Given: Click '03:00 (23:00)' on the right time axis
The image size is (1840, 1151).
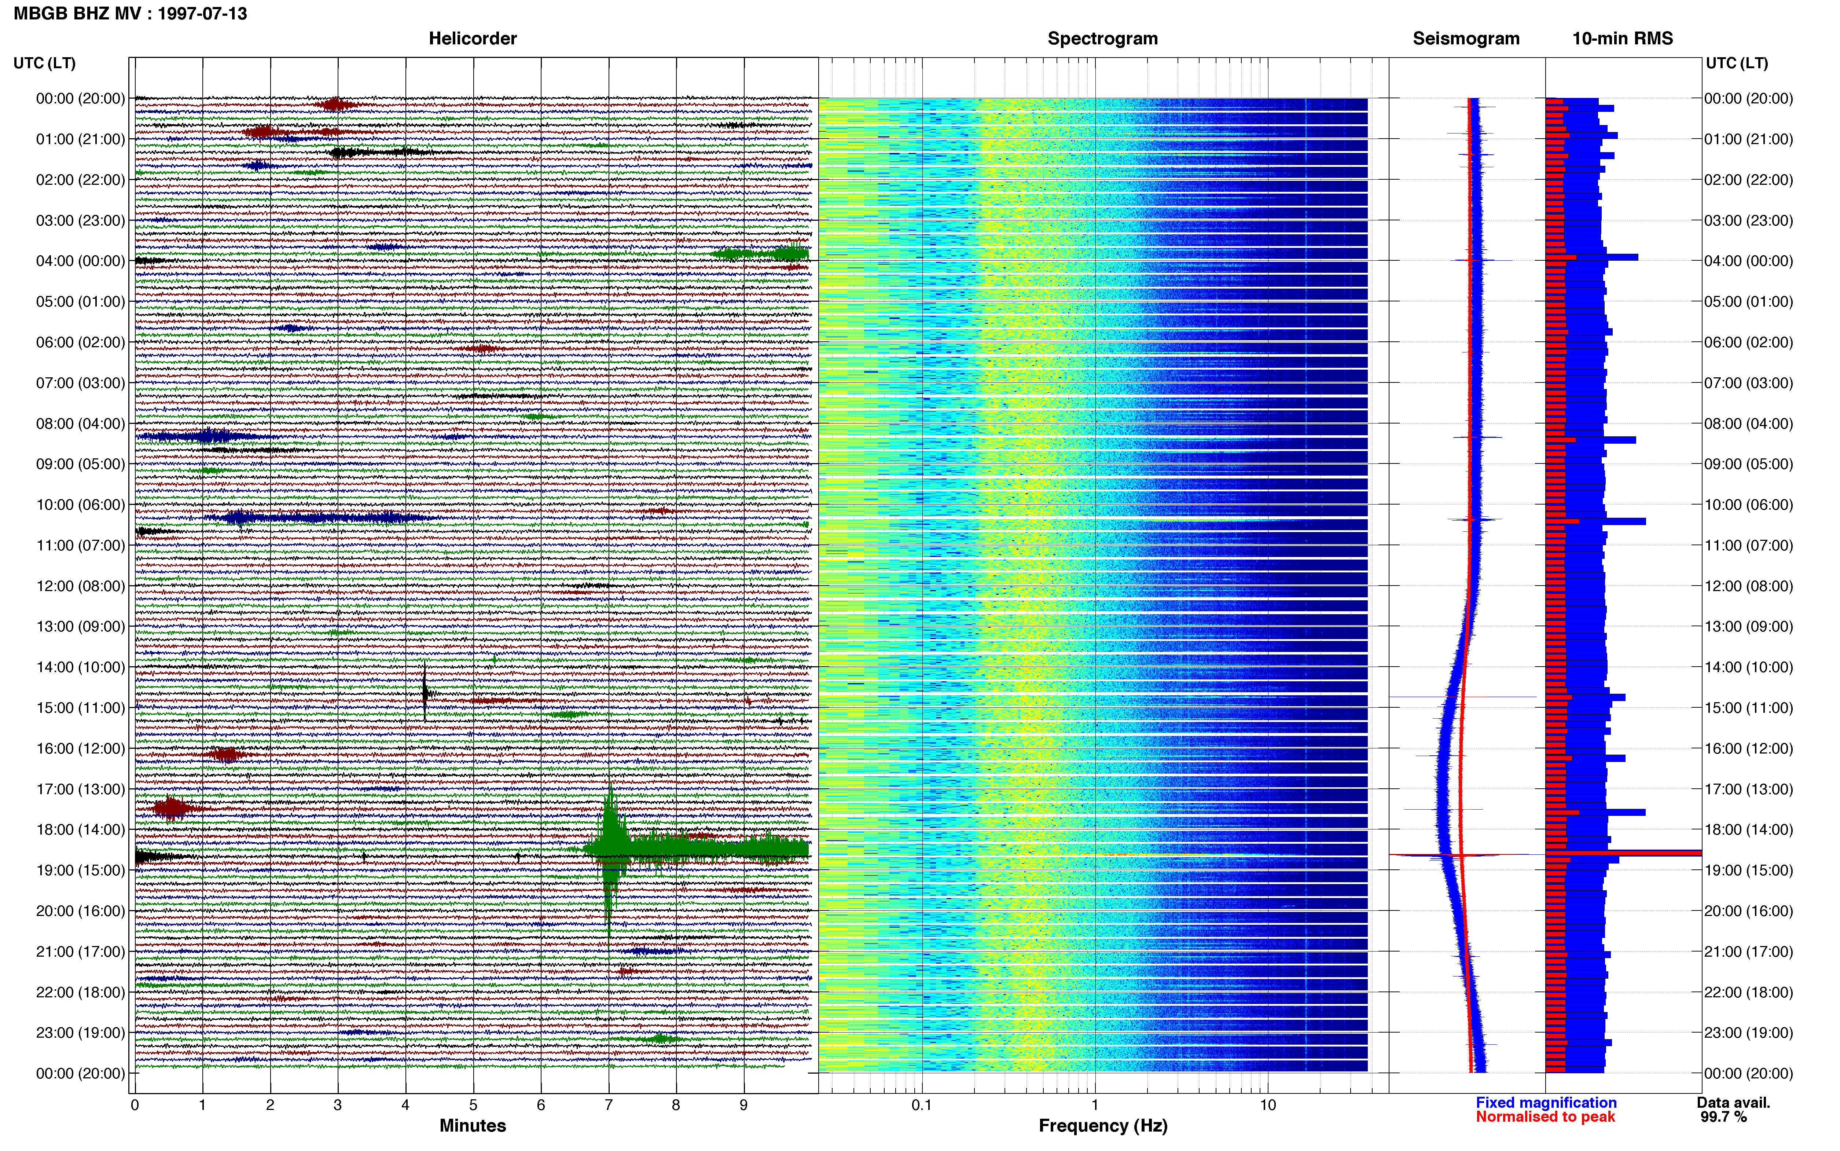Looking at the screenshot, I should 1749,221.
